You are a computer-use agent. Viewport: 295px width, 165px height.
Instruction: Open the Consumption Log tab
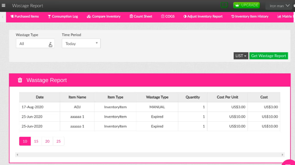(63, 16)
